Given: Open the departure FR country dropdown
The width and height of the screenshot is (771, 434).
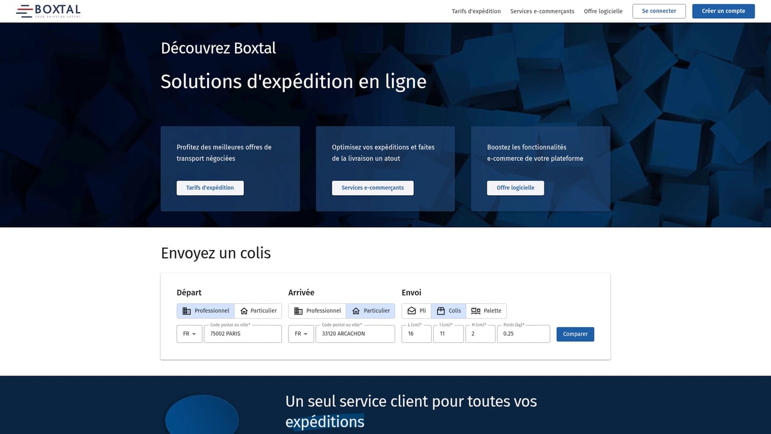Looking at the screenshot, I should 189,333.
